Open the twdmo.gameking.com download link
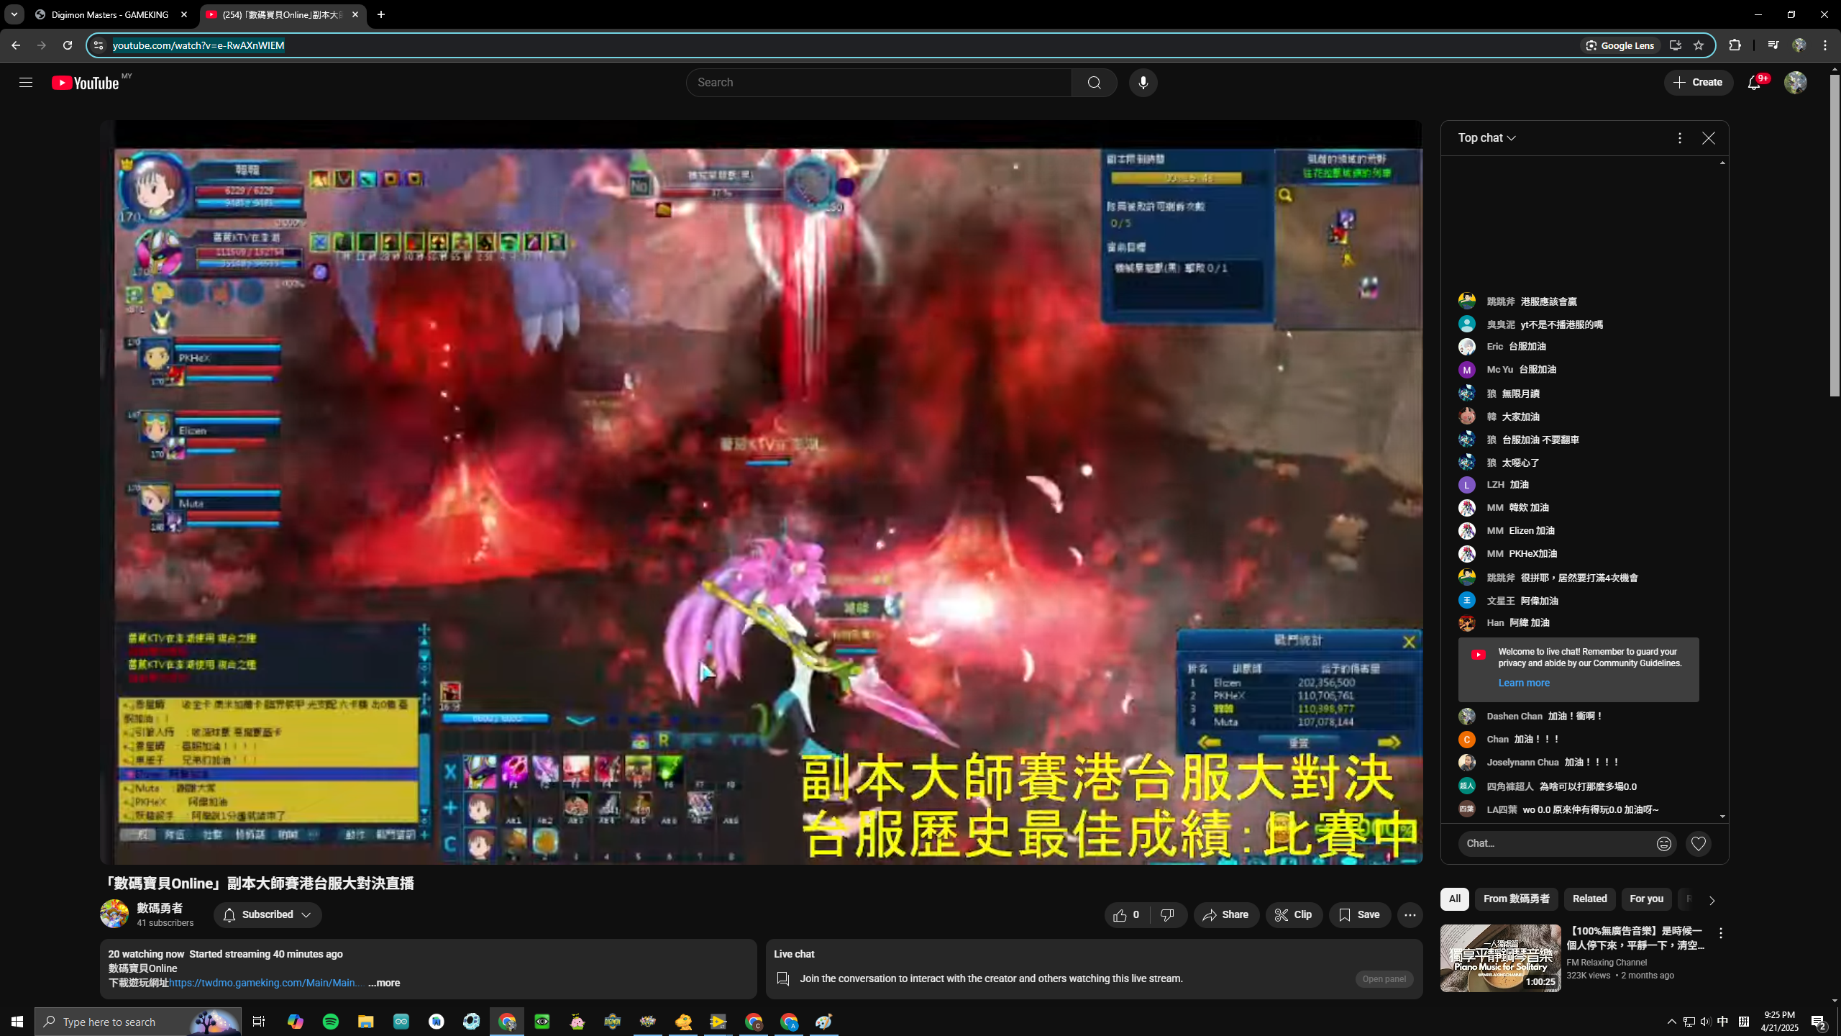This screenshot has height=1036, width=1841. (x=265, y=983)
